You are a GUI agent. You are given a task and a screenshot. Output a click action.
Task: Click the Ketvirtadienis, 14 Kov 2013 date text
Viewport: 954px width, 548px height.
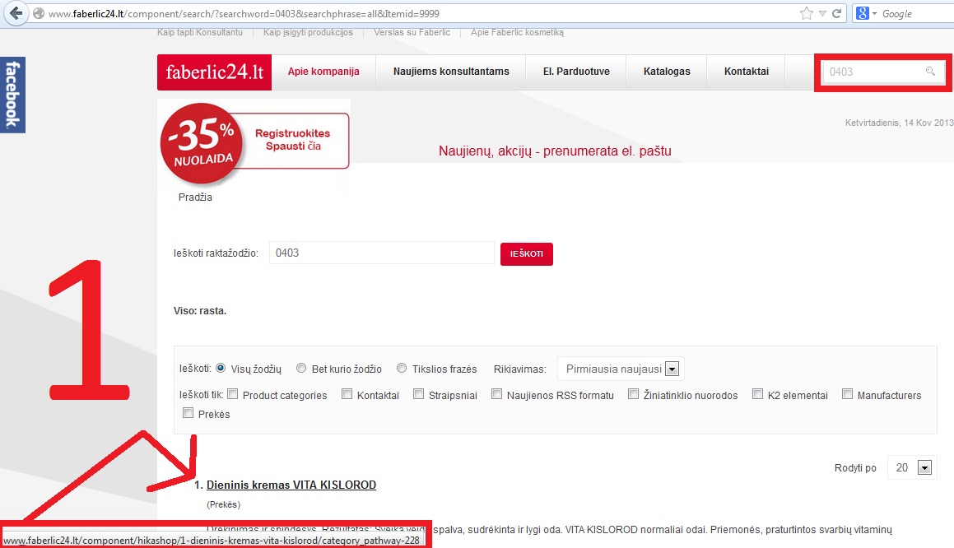coord(899,123)
